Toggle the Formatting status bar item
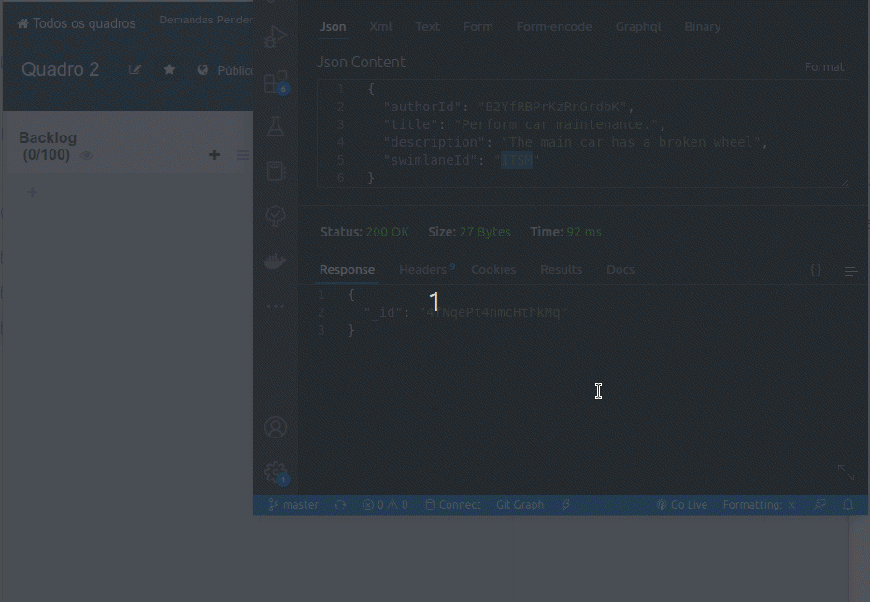This screenshot has height=602, width=870. 759,505
